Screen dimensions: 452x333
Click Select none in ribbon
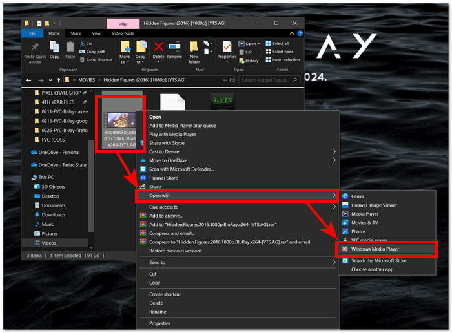280,52
